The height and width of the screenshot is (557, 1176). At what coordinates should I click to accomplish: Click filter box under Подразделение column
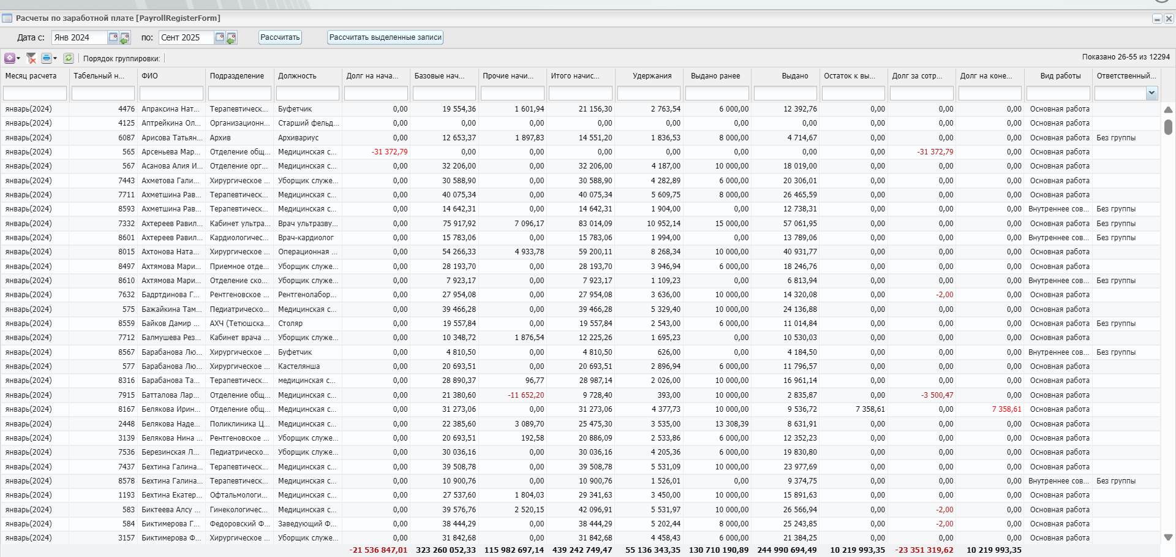click(239, 93)
